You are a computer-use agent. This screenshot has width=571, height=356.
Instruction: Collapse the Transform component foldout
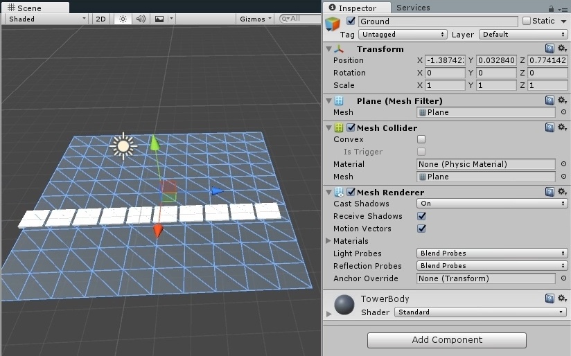328,48
